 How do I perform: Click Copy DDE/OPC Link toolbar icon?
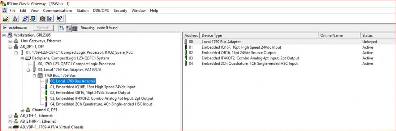[x=42, y=19]
